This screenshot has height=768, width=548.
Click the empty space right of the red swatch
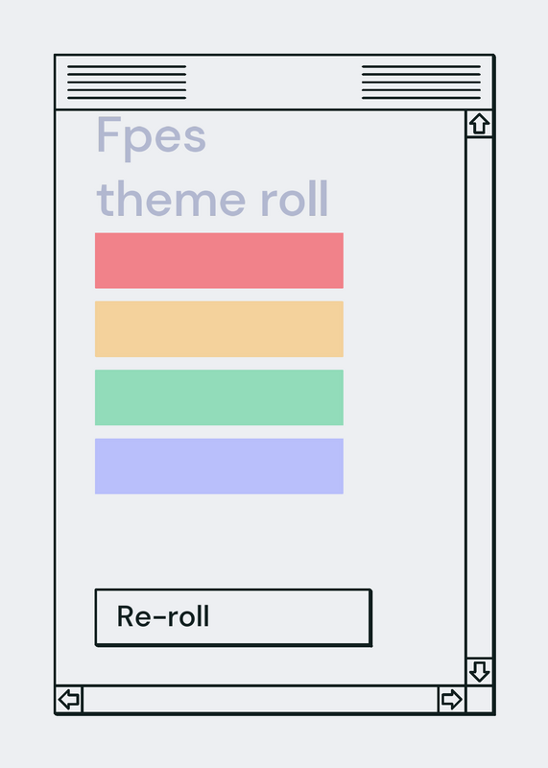403,260
